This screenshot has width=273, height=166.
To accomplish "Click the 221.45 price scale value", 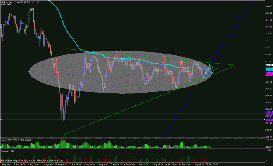I will click(269, 123).
